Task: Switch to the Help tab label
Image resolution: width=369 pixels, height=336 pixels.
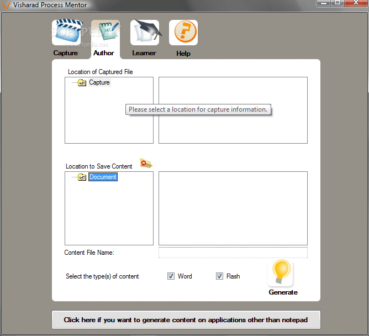Action: click(183, 54)
